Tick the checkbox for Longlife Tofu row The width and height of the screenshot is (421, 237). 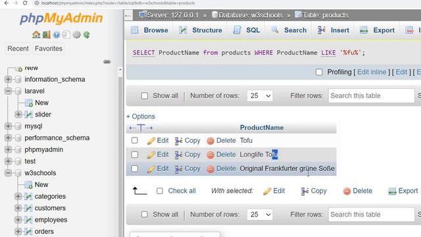(134, 155)
